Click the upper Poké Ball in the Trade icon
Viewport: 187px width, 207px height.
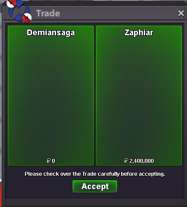[x=11, y=4]
